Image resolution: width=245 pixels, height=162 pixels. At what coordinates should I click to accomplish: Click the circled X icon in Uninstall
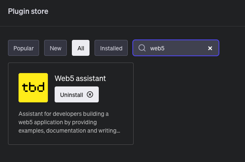pos(90,94)
